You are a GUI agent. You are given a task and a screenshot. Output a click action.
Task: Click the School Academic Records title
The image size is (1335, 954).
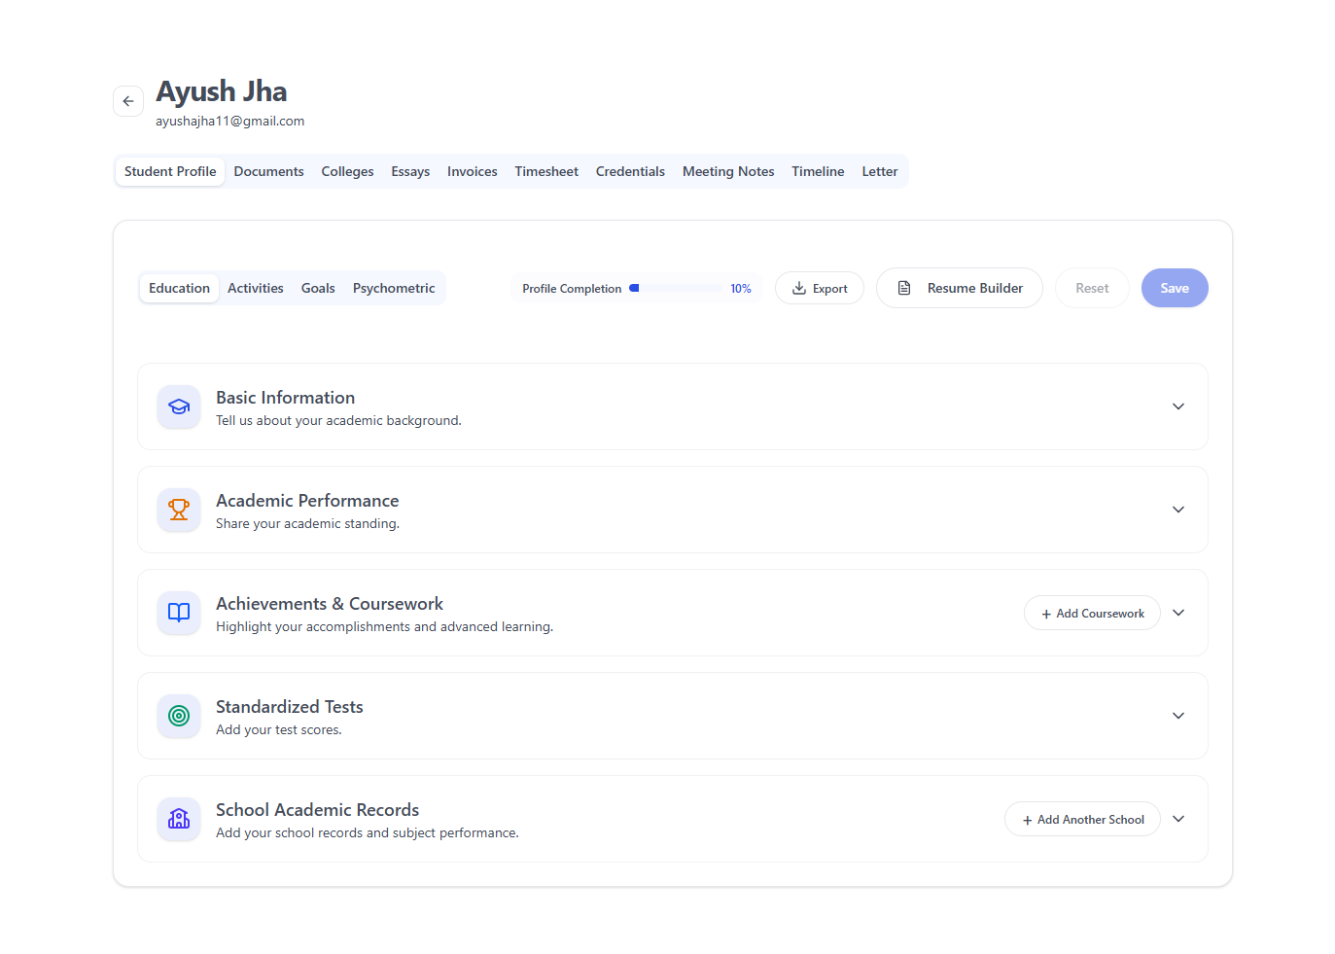click(x=317, y=810)
